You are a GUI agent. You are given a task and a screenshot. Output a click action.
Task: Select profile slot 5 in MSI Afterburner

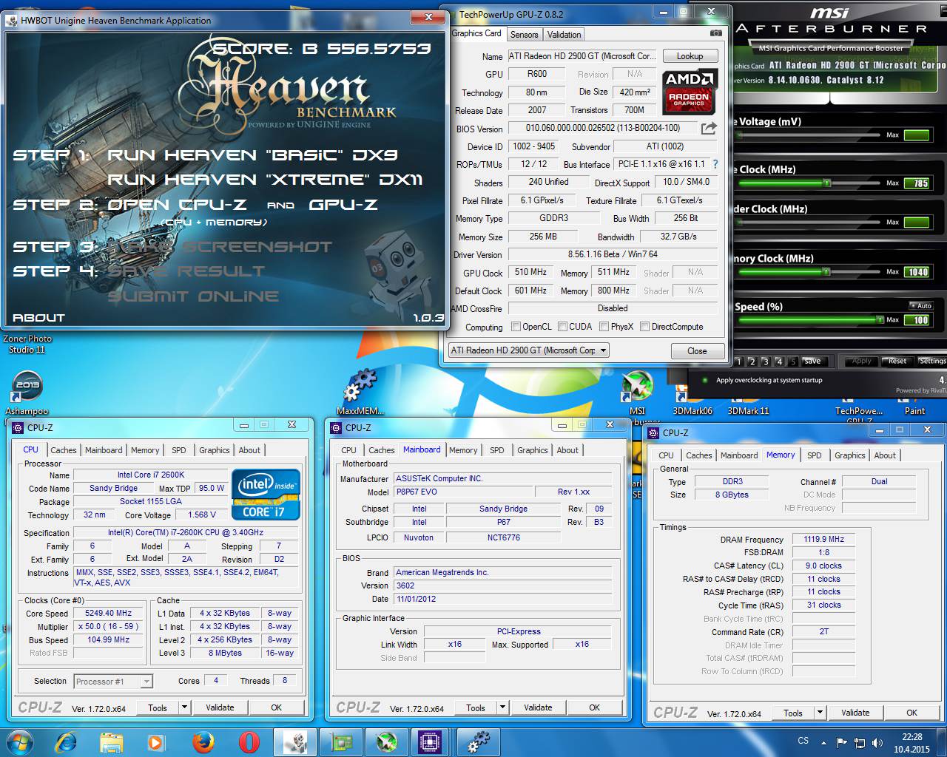tap(792, 361)
